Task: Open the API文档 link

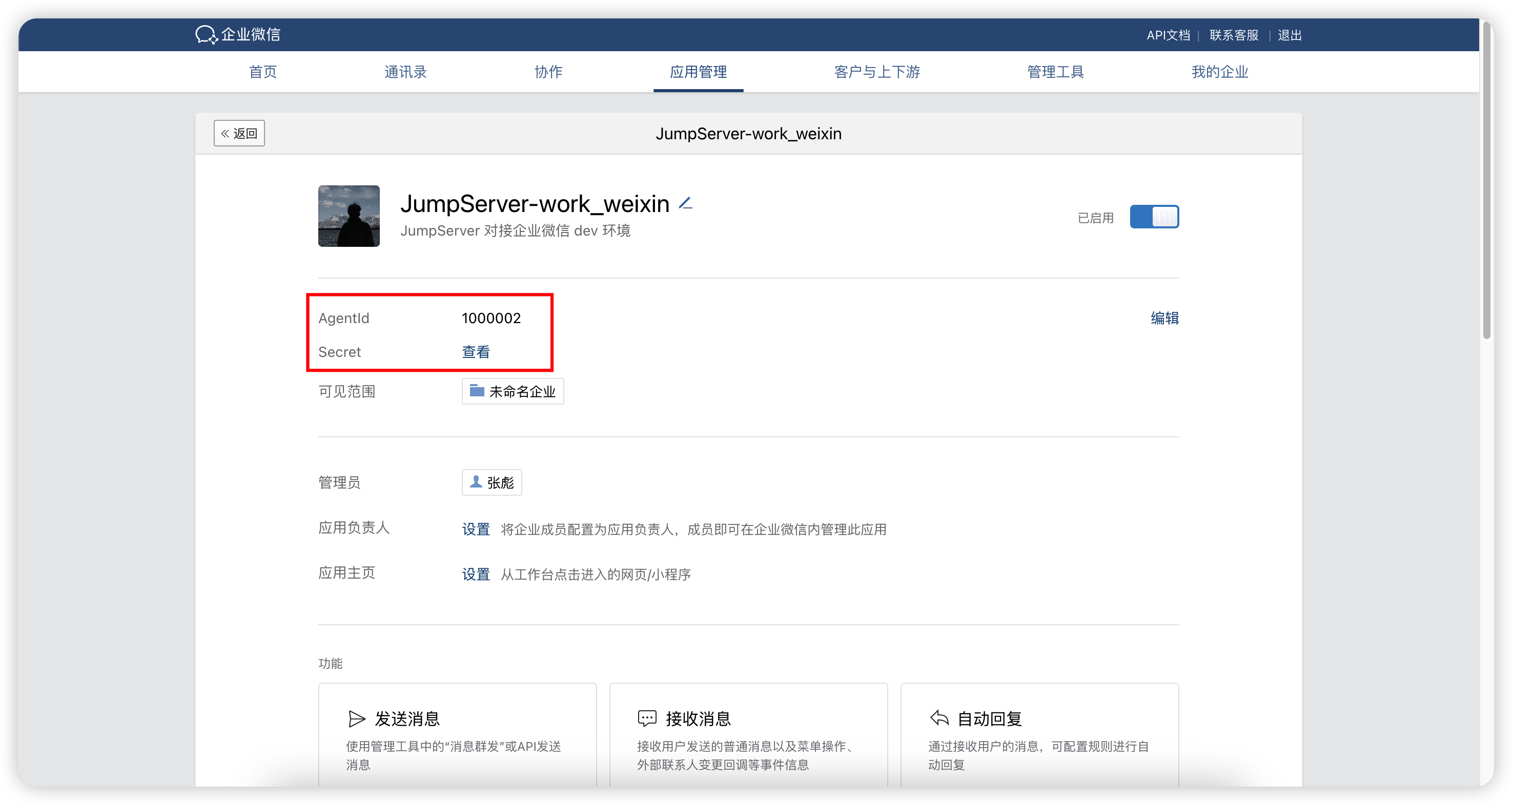Action: tap(1168, 35)
